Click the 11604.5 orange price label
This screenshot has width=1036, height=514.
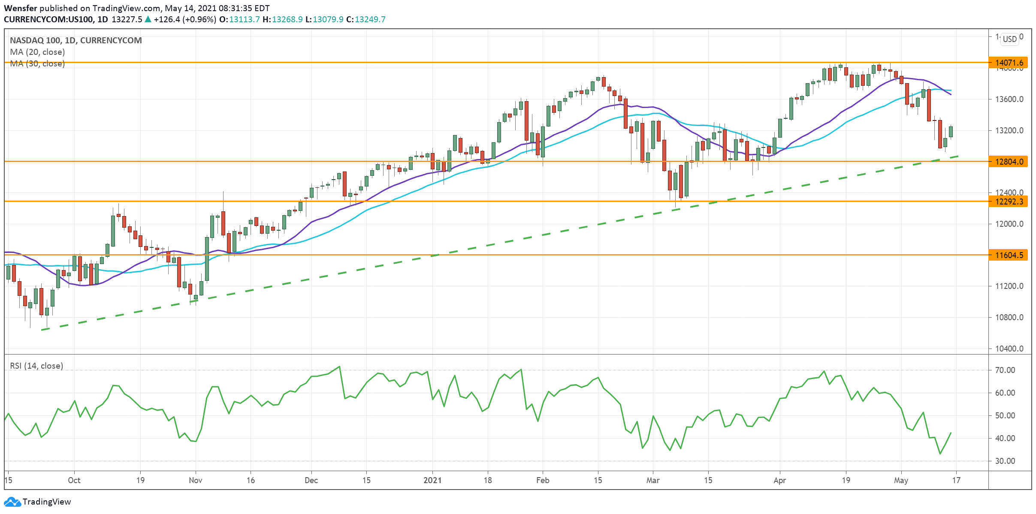coord(1009,255)
